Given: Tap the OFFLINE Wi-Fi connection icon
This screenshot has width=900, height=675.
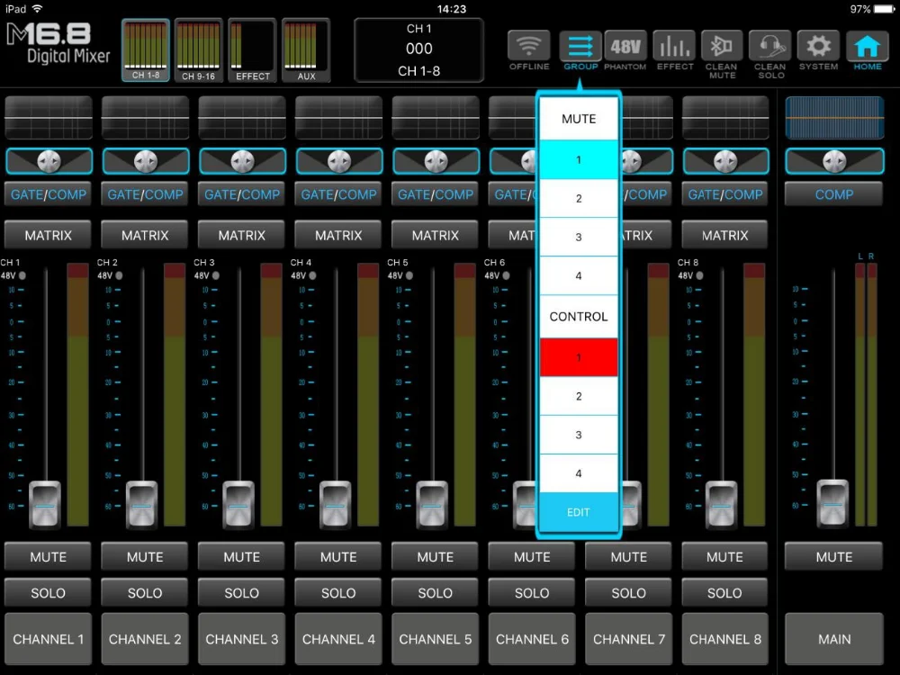Looking at the screenshot, I should (x=528, y=46).
